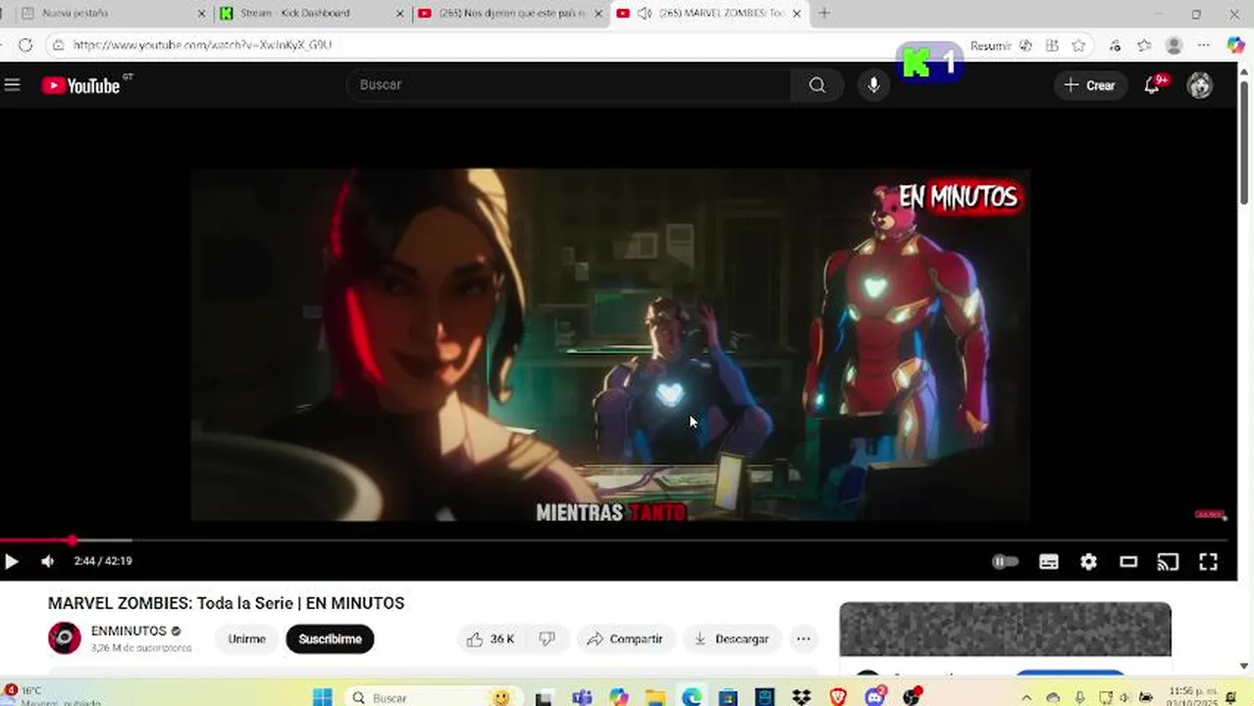Open Microsoft Edge from the taskbar
Image resolution: width=1254 pixels, height=706 pixels.
coord(692,697)
